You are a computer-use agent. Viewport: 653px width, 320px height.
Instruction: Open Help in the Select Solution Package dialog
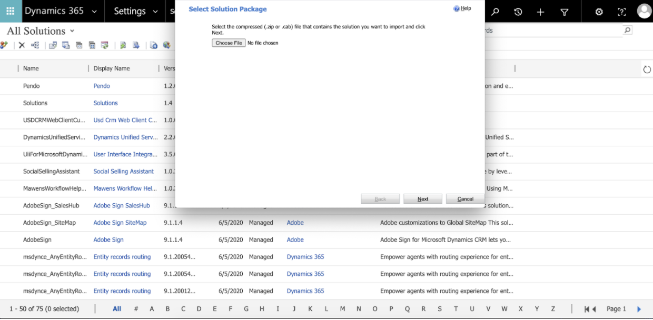[x=462, y=8]
